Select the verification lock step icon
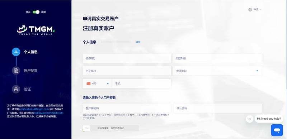The height and width of the screenshot is (139, 287). (16, 89)
